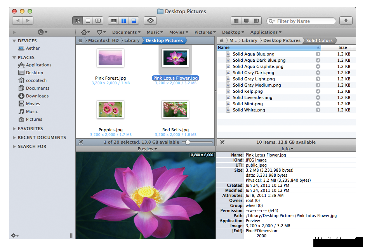This screenshot has width=365, height=247.
Task: Open the Documents bookmark menu
Action: coord(126,32)
